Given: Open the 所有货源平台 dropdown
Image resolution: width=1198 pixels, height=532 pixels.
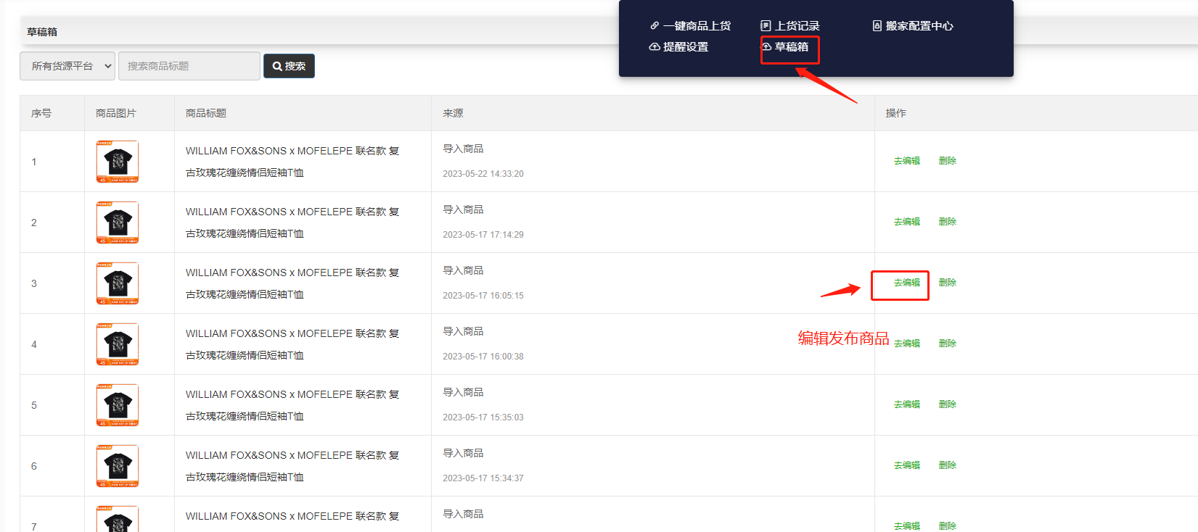Looking at the screenshot, I should (67, 66).
